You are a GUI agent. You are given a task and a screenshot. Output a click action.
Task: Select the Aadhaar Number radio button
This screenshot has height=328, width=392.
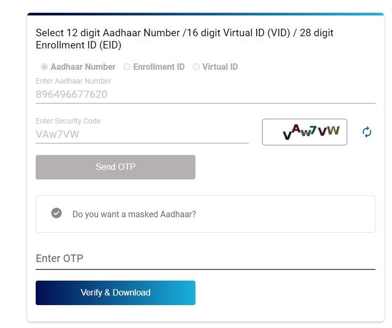pyautogui.click(x=44, y=67)
